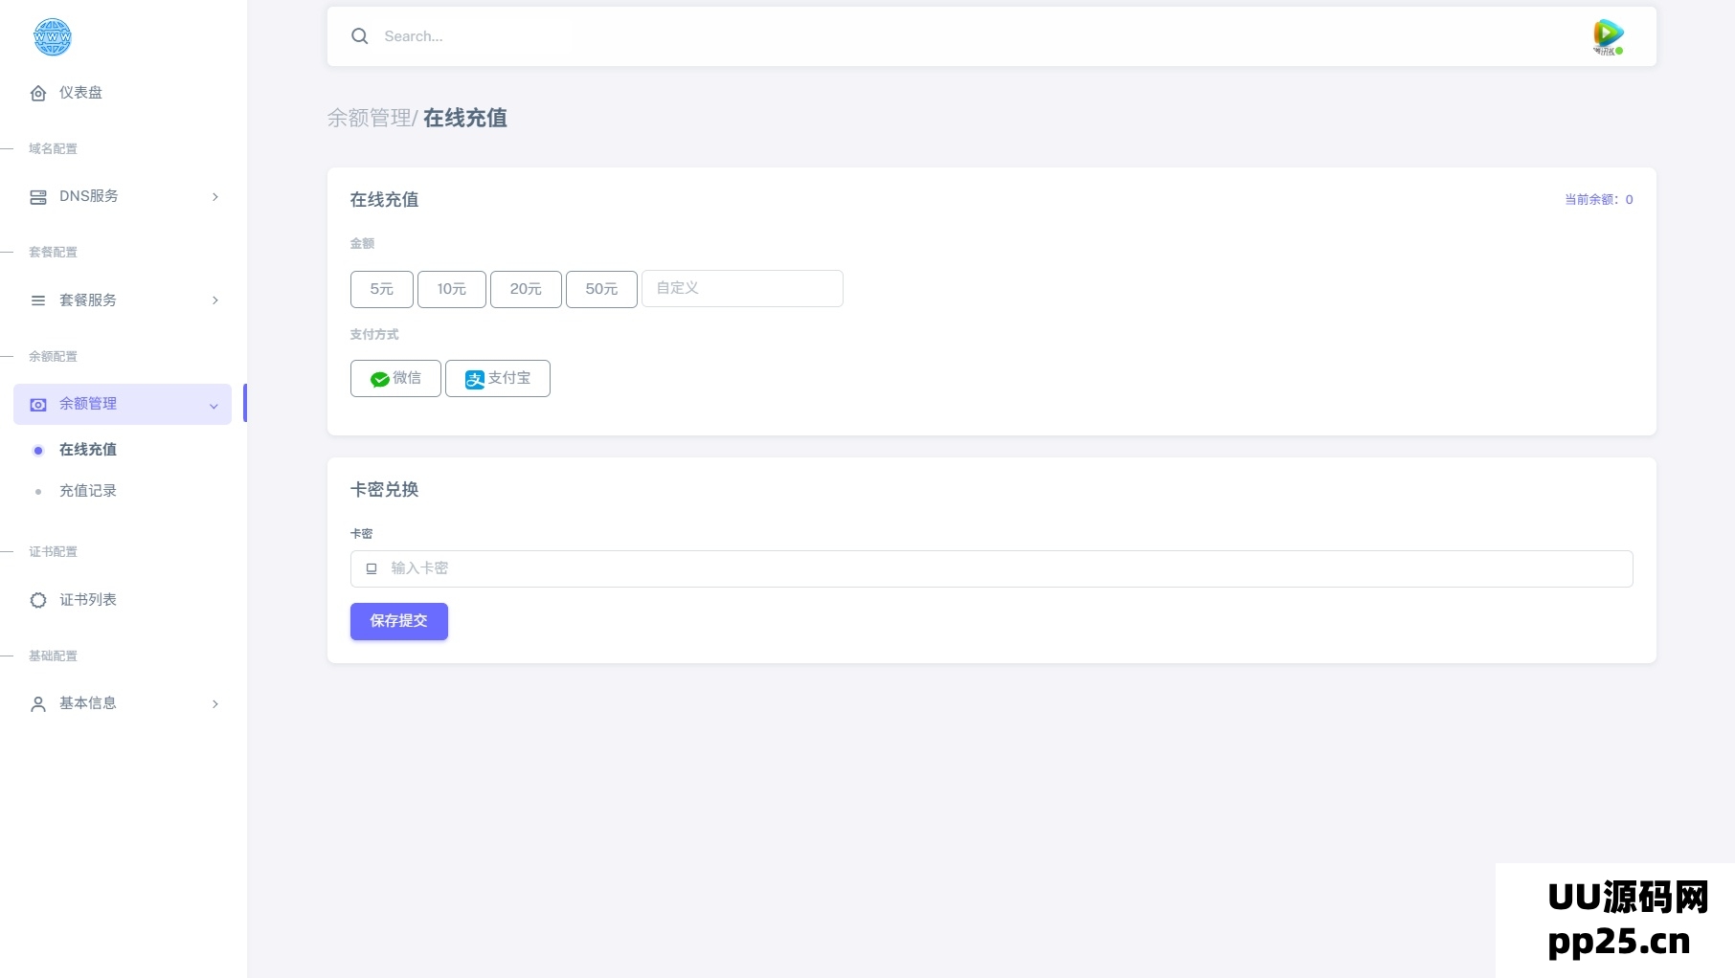
Task: Click the globe WWW logo icon
Action: 52,37
